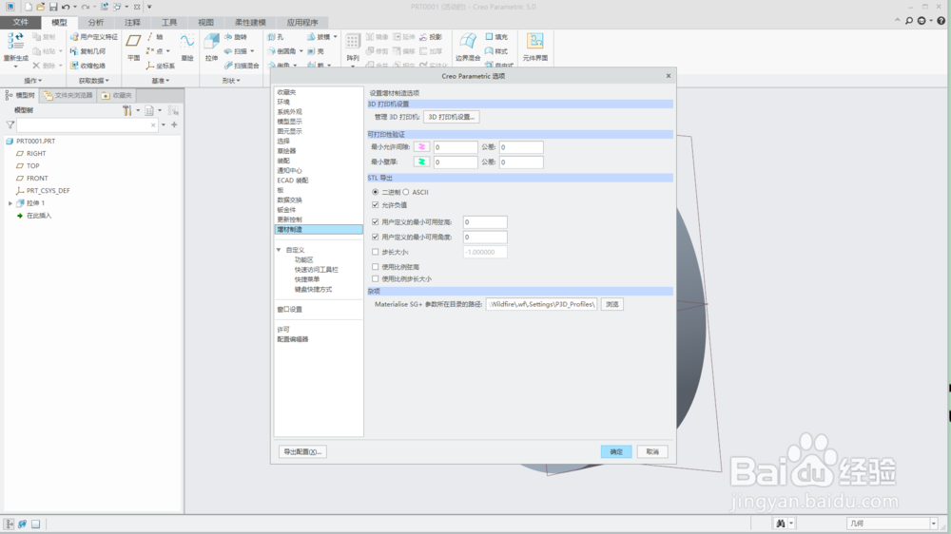951x534 pixels.
Task: Click the 3D 打印机设置... button
Action: tap(451, 117)
